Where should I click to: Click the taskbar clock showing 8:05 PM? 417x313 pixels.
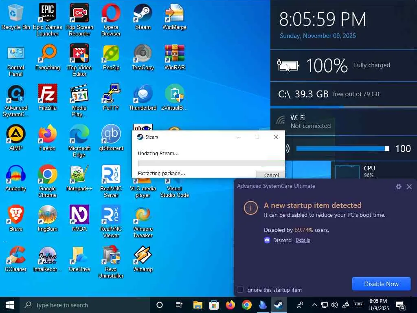378,305
